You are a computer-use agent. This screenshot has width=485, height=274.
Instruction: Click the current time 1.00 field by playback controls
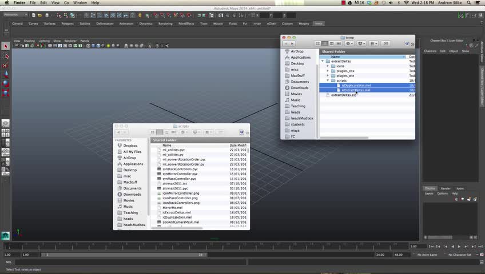(418, 246)
